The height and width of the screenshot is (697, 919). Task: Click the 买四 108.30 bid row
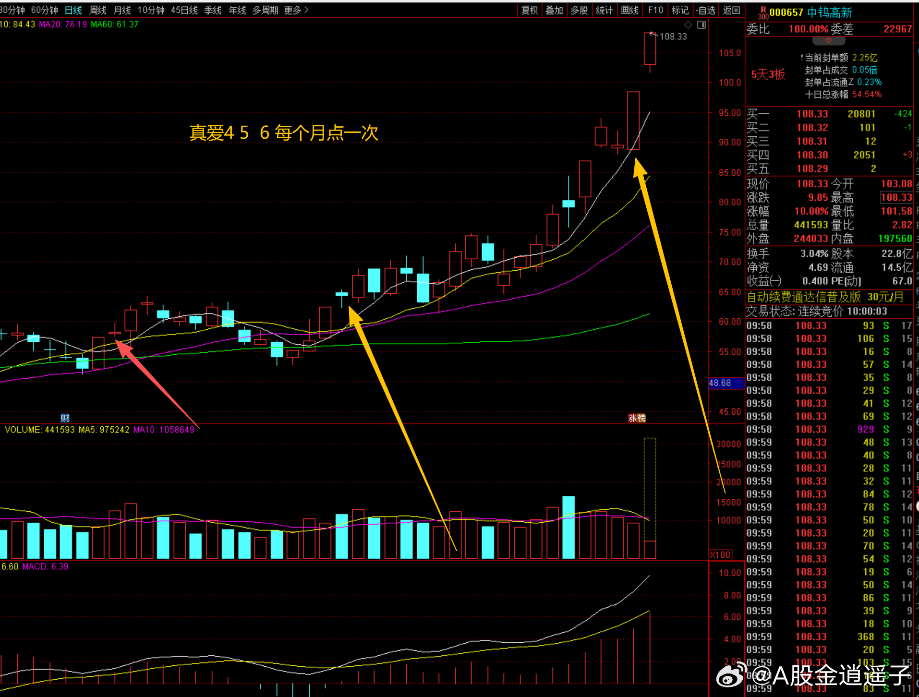click(829, 155)
